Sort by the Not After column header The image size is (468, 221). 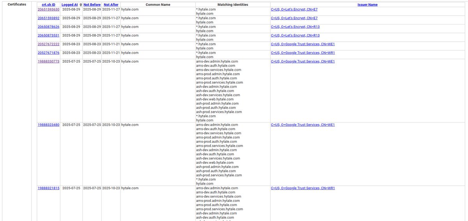[111, 5]
